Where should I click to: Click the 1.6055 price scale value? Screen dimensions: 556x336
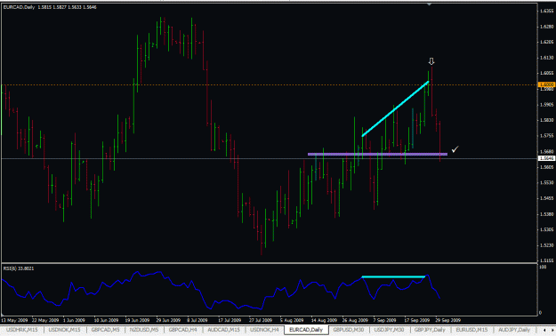click(547, 74)
